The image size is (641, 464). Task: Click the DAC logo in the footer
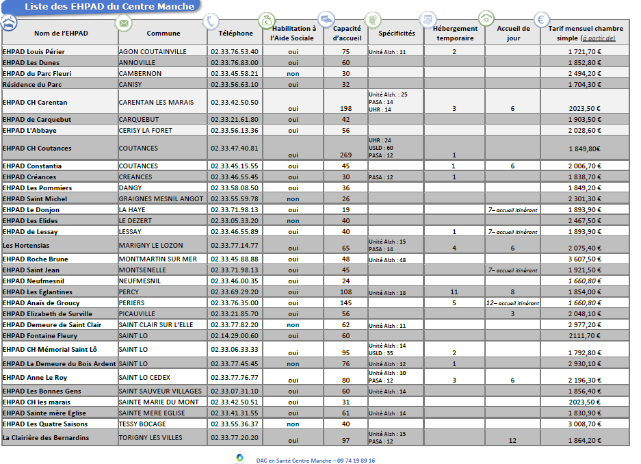(239, 459)
